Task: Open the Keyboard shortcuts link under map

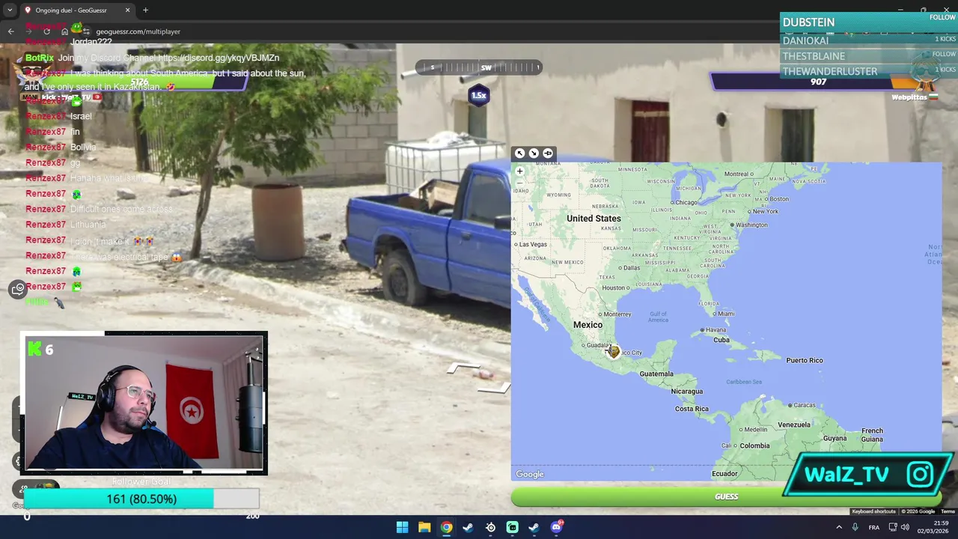Action: pyautogui.click(x=873, y=511)
